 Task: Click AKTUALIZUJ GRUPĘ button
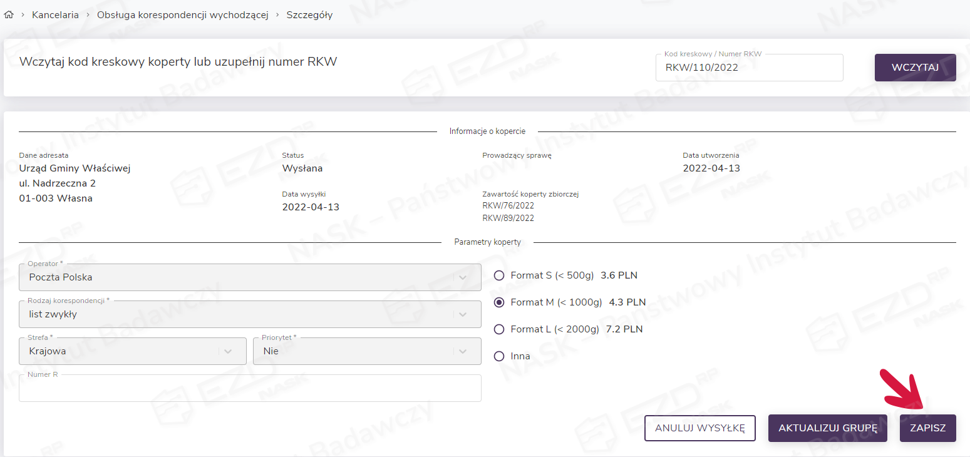827,428
